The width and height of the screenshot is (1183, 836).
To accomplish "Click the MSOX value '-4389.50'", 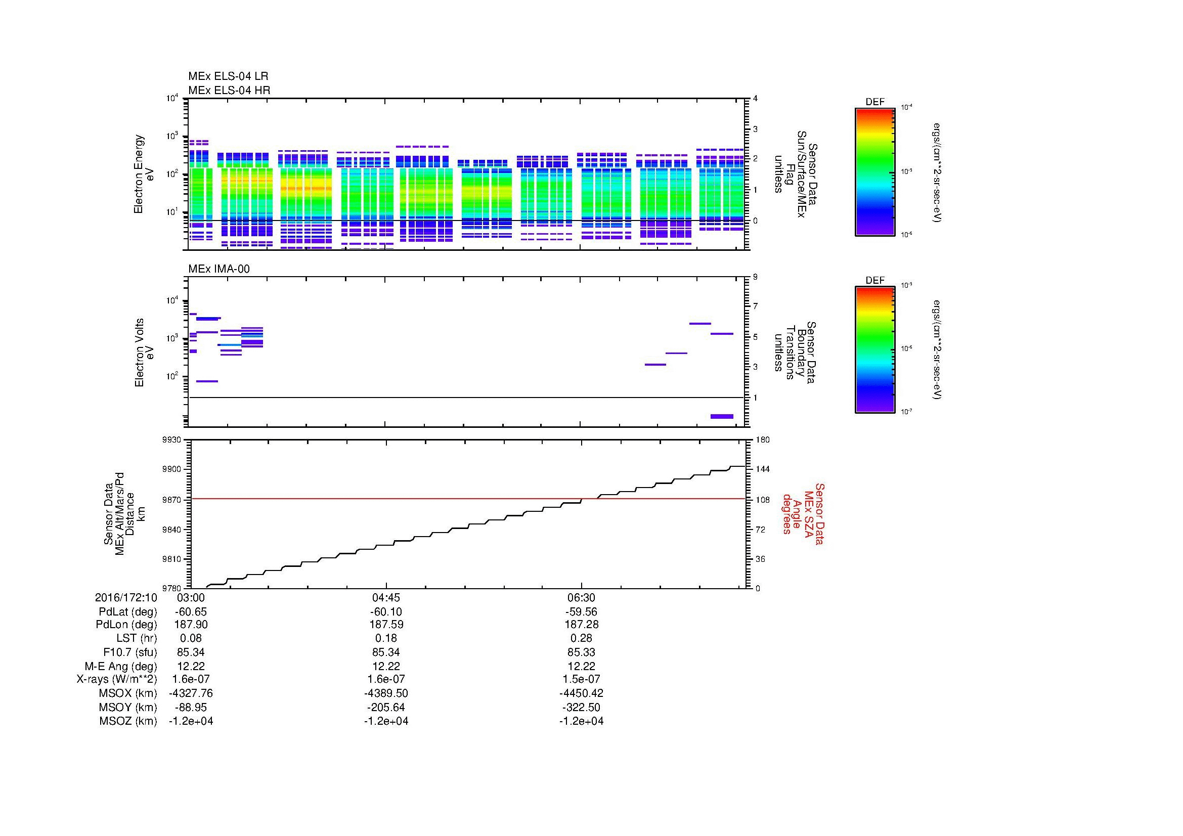I will (x=386, y=693).
